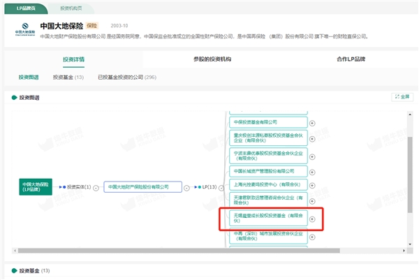Collapse the 中国大地财产保险股份有限公司 node toggle
The image size is (419, 280).
click(x=186, y=188)
